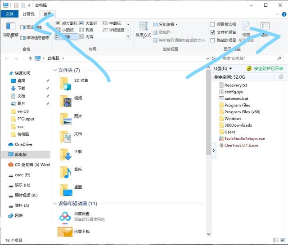
Task: Open 桌面 in the Quick access list
Action: click(18, 80)
